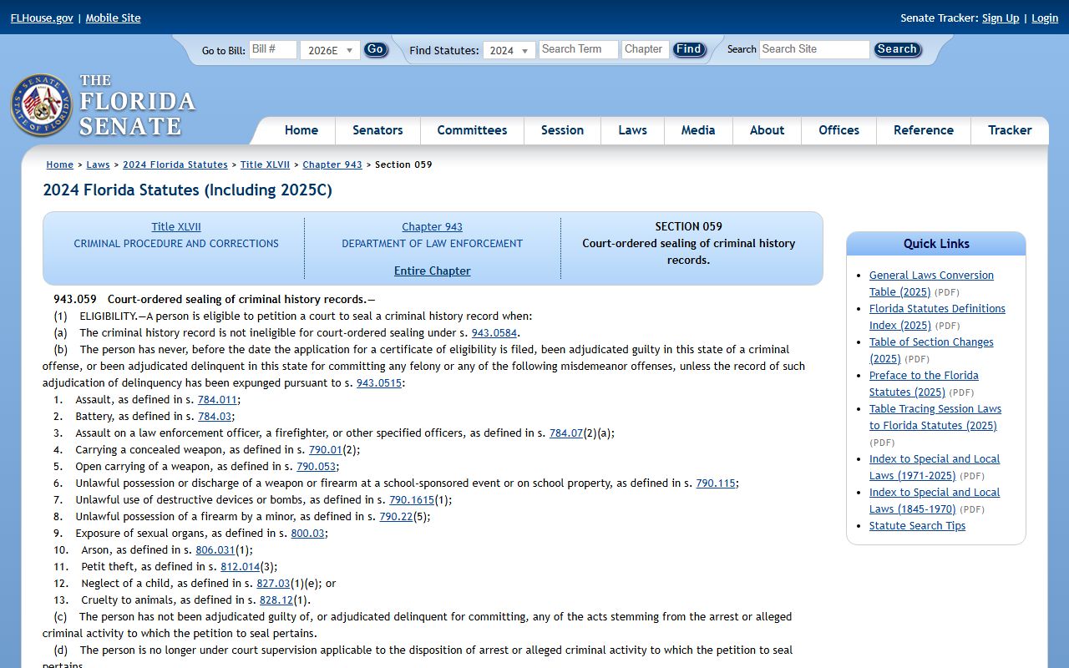The width and height of the screenshot is (1069, 668).
Task: Click the Go button for bills
Action: pyautogui.click(x=376, y=49)
